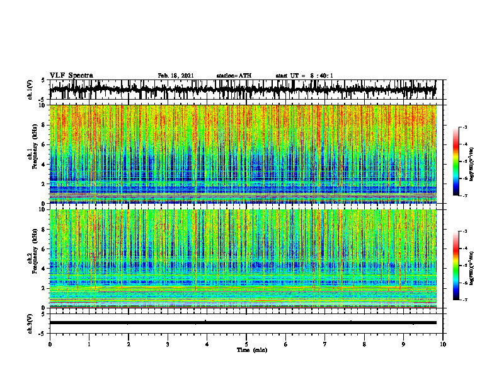Click the "5" tick on ch.1(V) axis
Viewport: 499px width, 386px height.
pos(43,80)
